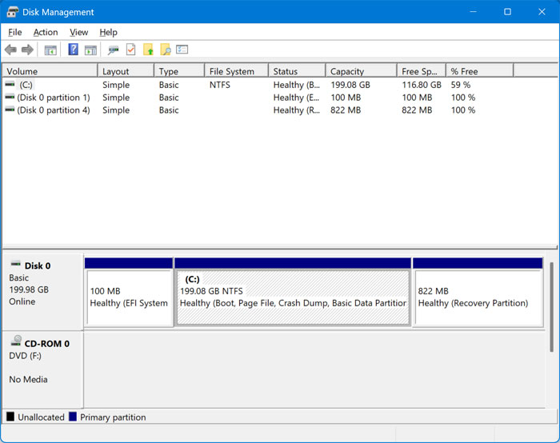Open Help via blue question mark icon
560x443 pixels.
coord(74,50)
